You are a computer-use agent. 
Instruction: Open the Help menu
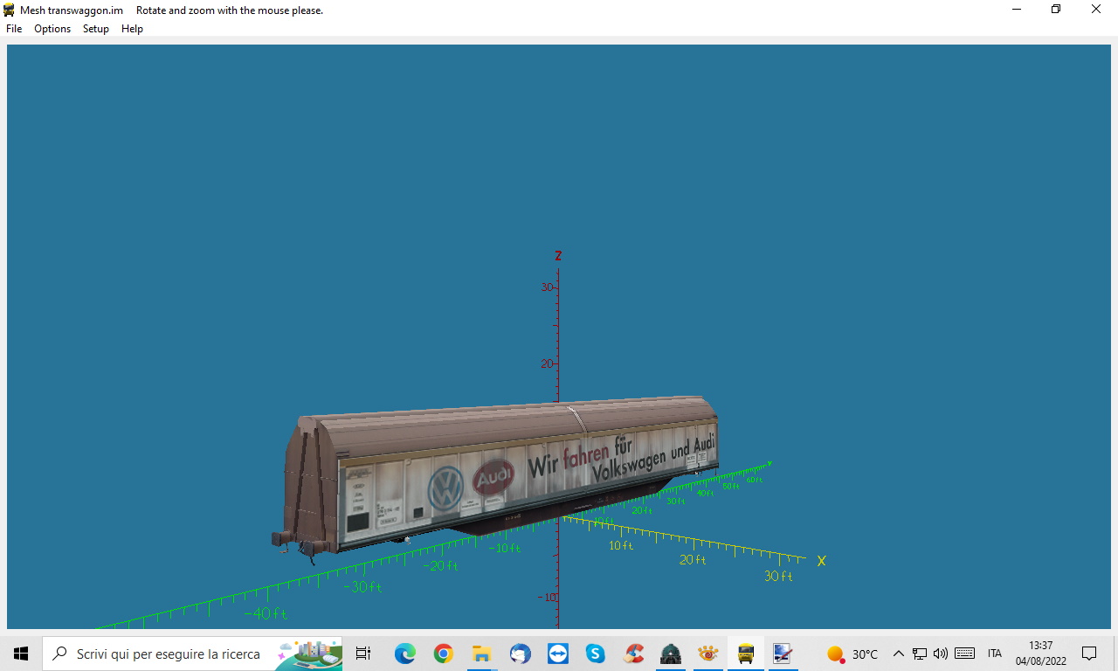click(x=132, y=29)
